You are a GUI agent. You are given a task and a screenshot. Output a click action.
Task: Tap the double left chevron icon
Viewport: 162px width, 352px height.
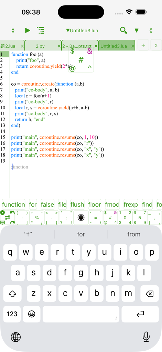coord(151,30)
